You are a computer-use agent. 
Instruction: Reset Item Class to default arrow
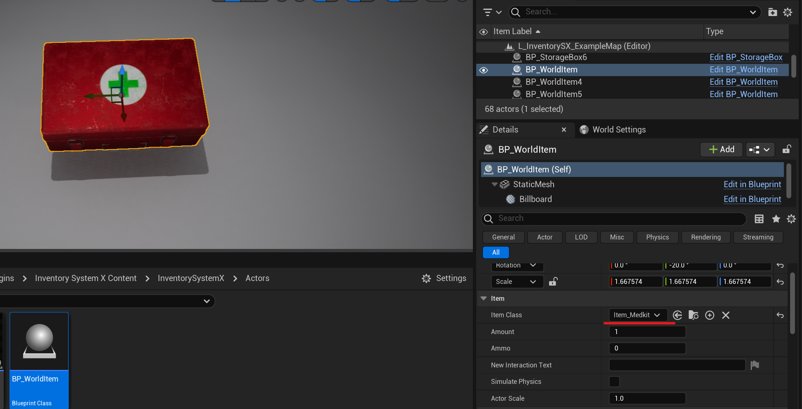[x=780, y=315]
